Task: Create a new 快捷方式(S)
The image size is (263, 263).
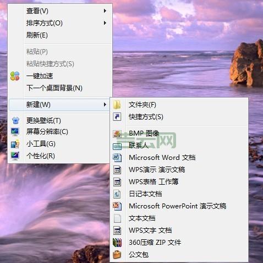Action: [x=179, y=117]
